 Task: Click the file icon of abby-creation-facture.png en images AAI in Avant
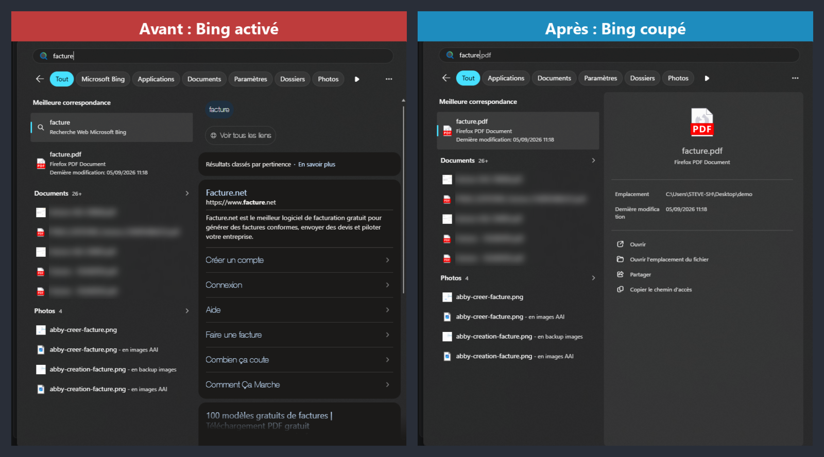(41, 389)
